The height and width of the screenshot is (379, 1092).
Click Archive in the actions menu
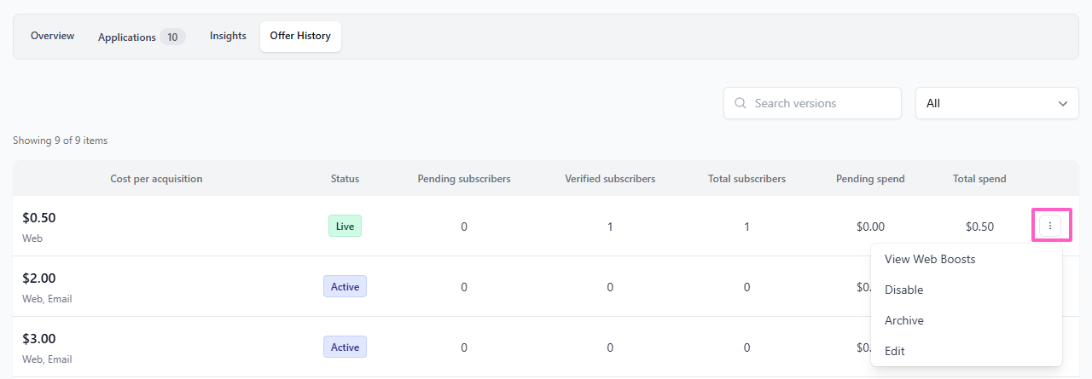904,320
